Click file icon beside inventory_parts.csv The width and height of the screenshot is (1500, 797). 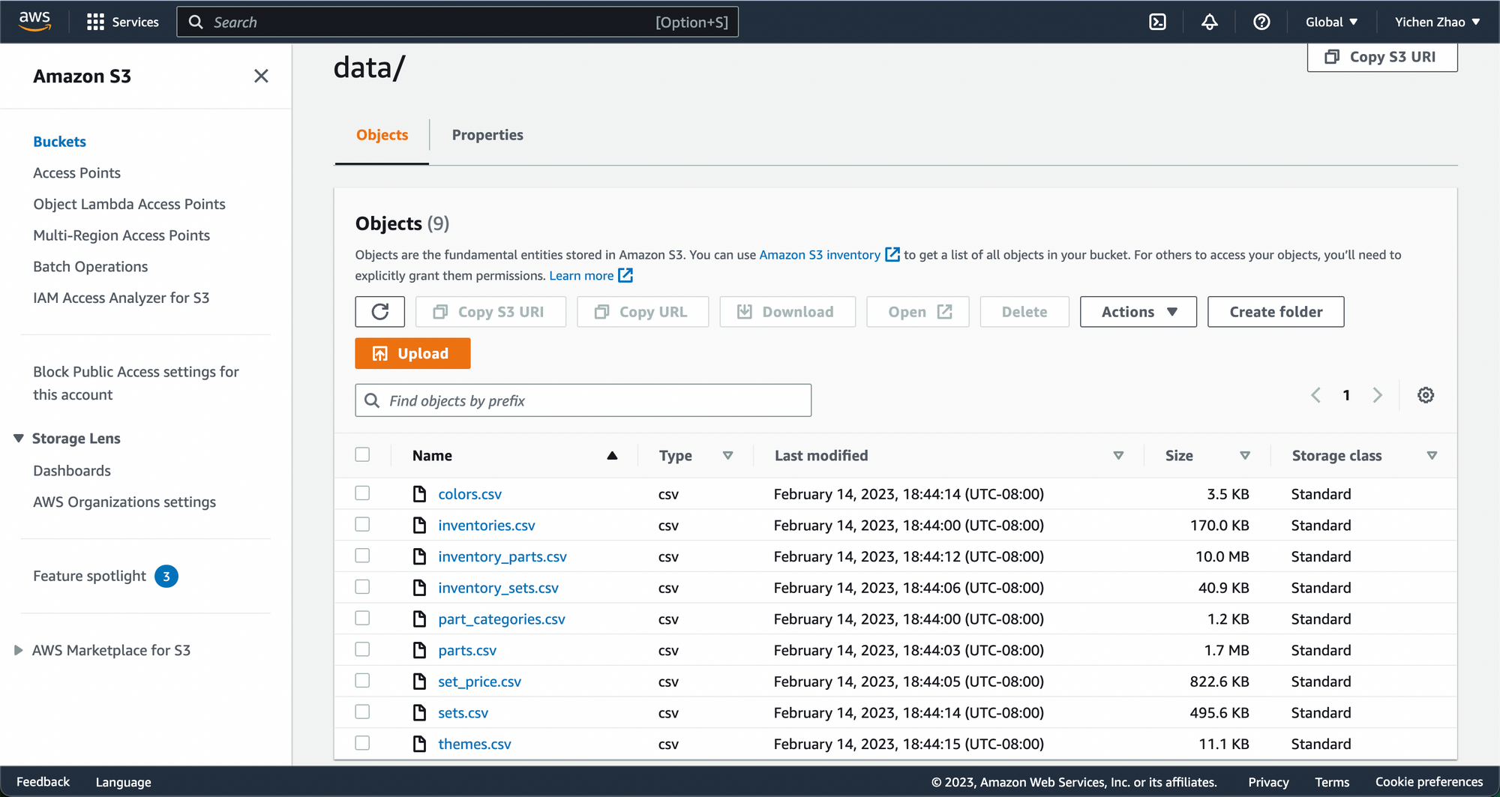click(420, 556)
